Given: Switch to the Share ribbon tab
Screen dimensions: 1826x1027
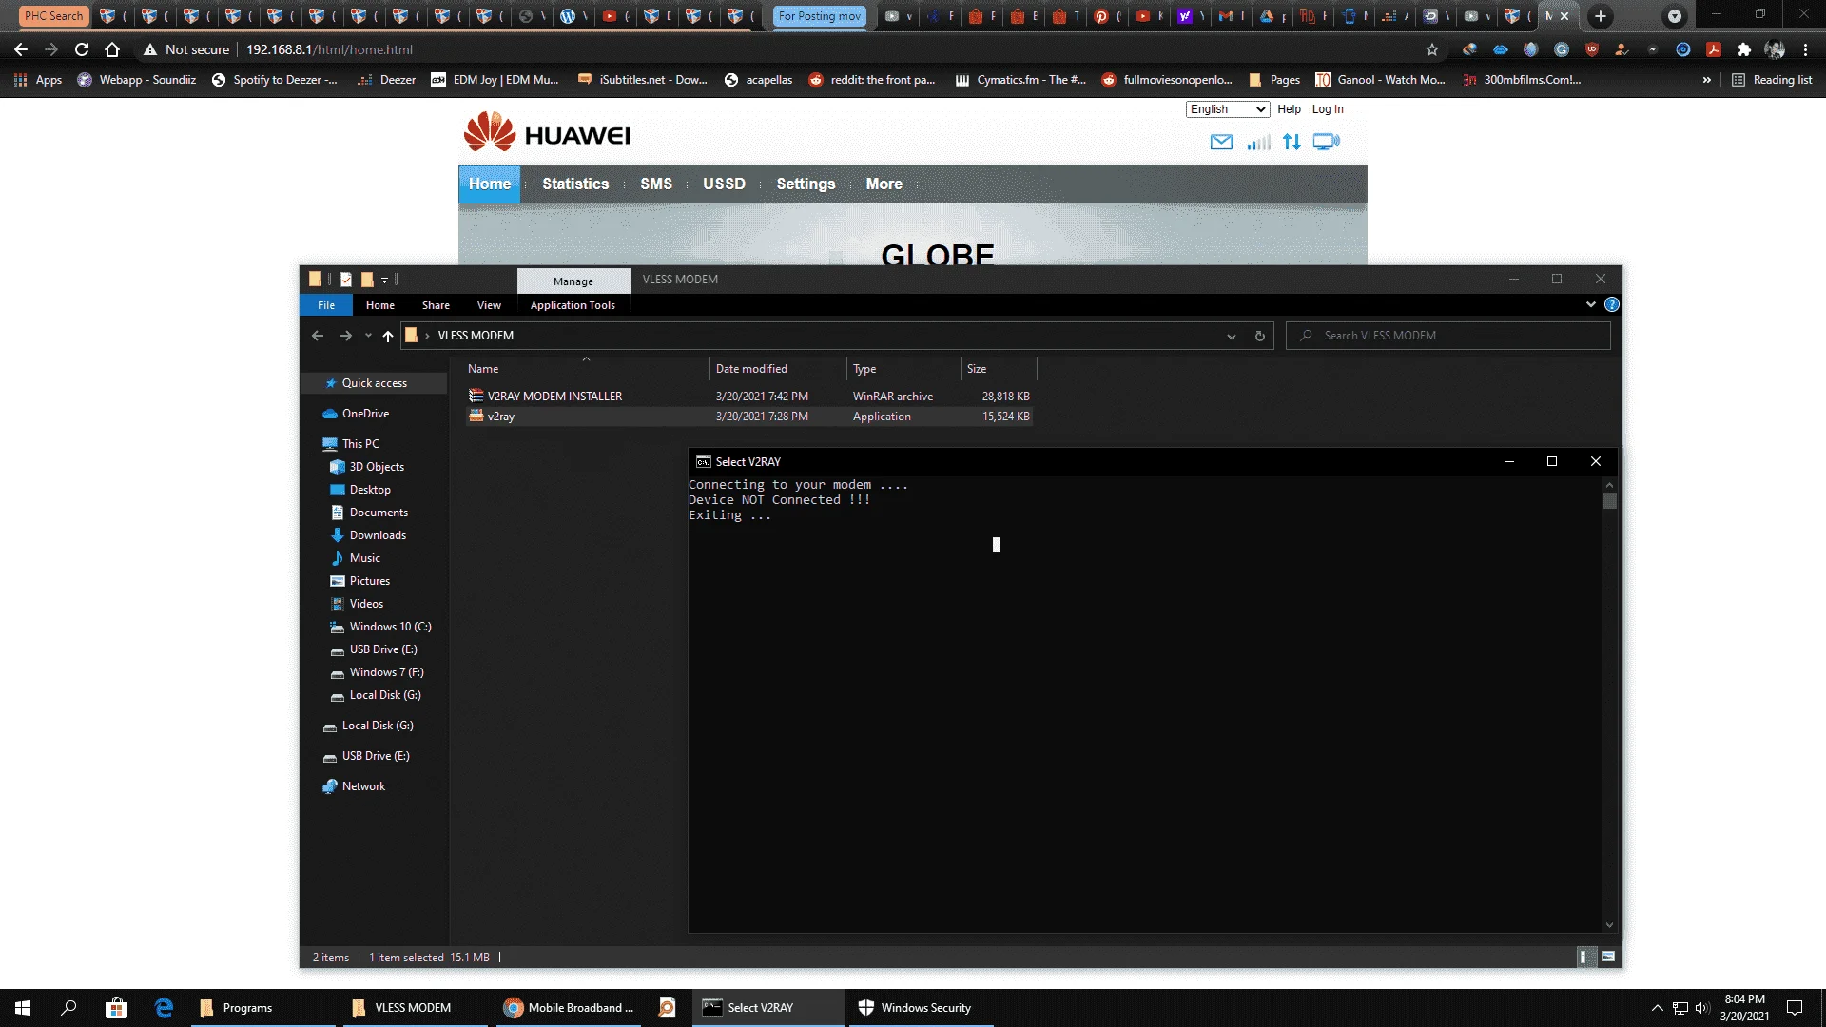Looking at the screenshot, I should pos(436,305).
